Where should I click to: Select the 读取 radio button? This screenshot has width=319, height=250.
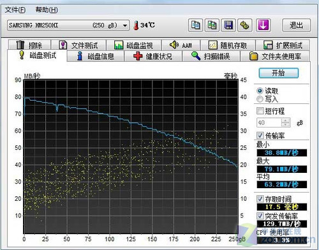click(x=260, y=91)
